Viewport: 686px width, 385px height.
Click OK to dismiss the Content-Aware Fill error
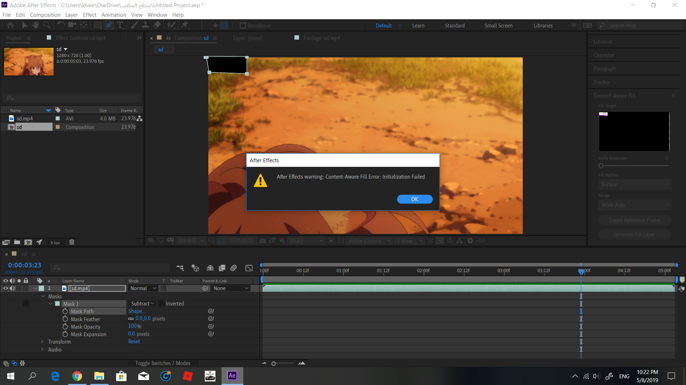(x=414, y=199)
